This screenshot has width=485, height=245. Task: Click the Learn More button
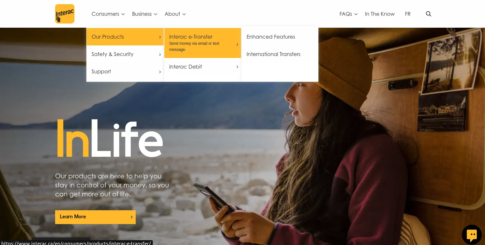[x=95, y=217]
